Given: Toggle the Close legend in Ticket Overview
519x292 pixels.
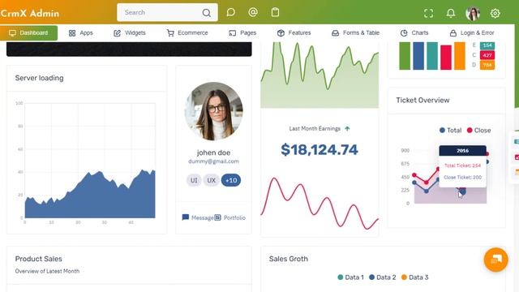Looking at the screenshot, I should coord(478,130).
